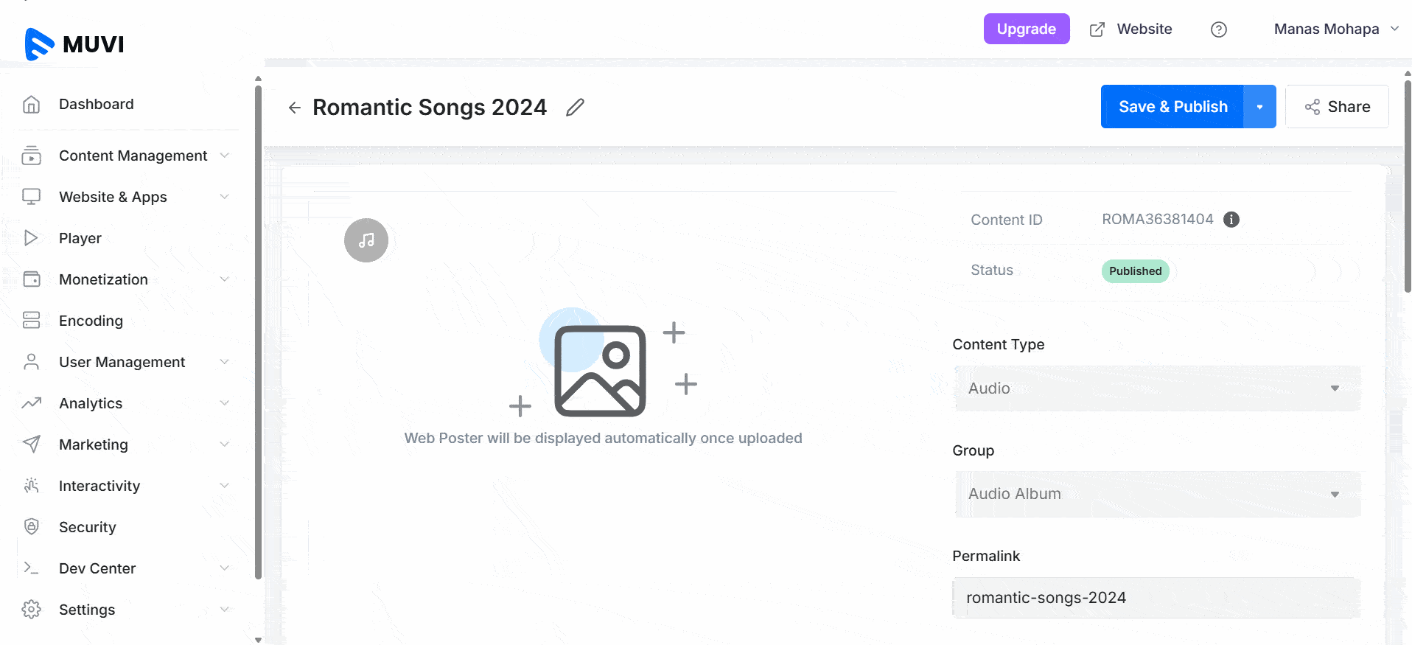Open the Encoding page
This screenshot has width=1412, height=645.
point(91,321)
